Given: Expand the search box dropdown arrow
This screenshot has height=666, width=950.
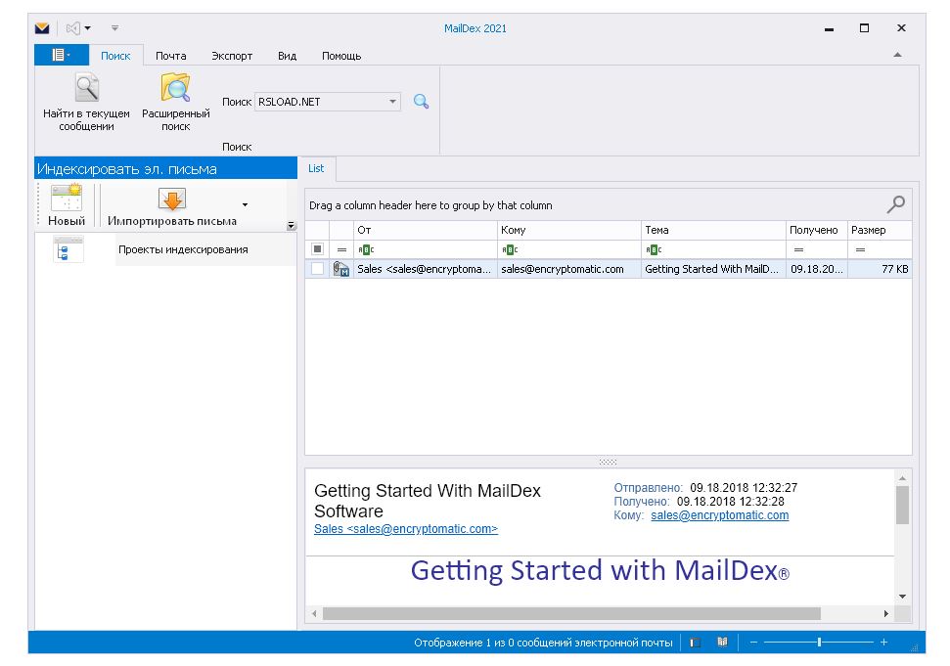Looking at the screenshot, I should pos(392,102).
